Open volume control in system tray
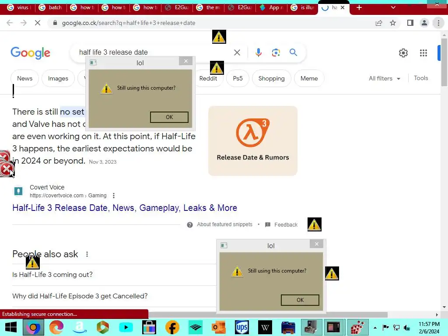The image size is (448, 336). [407, 328]
